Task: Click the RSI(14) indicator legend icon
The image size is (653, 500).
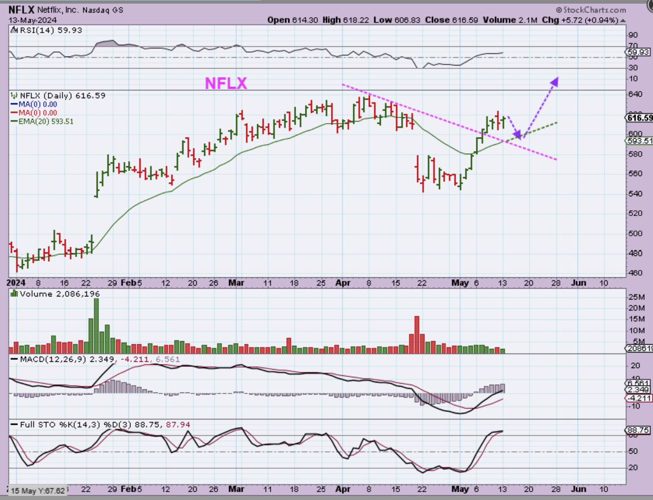Action: 14,31
